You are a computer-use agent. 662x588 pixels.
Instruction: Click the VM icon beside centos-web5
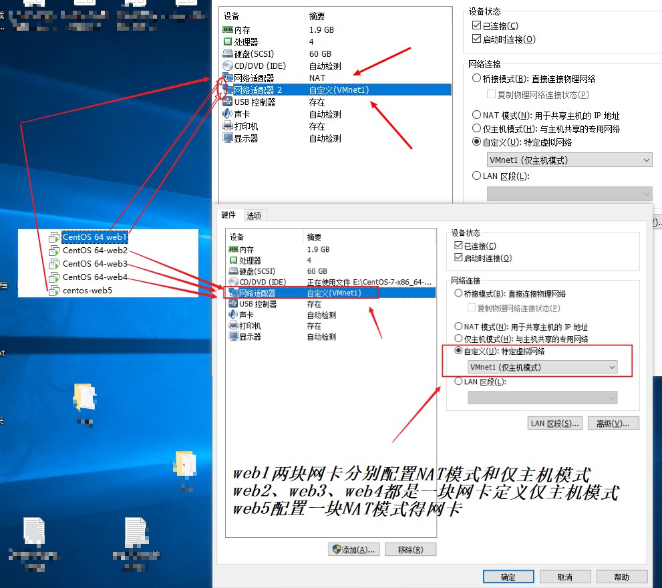[54, 291]
